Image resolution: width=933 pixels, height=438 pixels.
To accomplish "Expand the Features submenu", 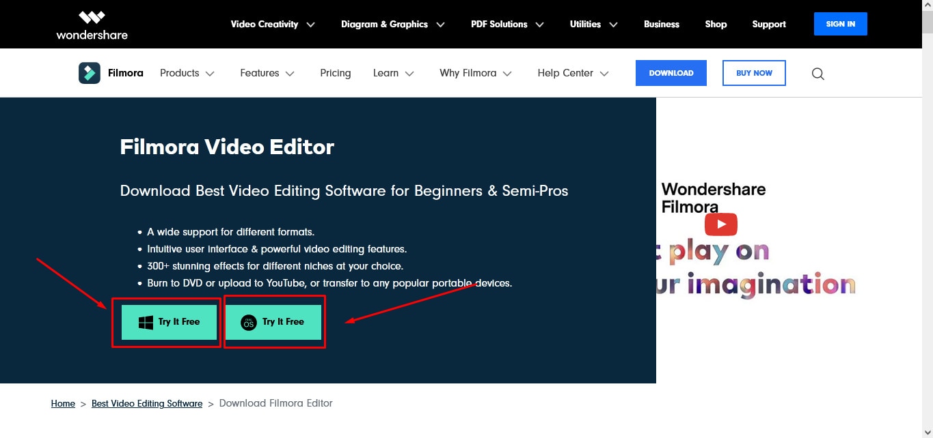I will pyautogui.click(x=267, y=73).
